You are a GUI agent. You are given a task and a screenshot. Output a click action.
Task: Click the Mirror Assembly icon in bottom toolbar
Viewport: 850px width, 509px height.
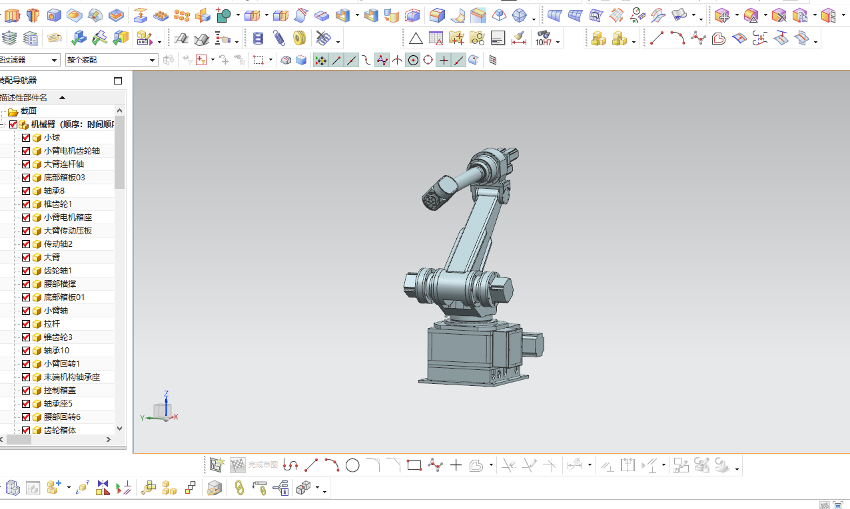[x=103, y=488]
